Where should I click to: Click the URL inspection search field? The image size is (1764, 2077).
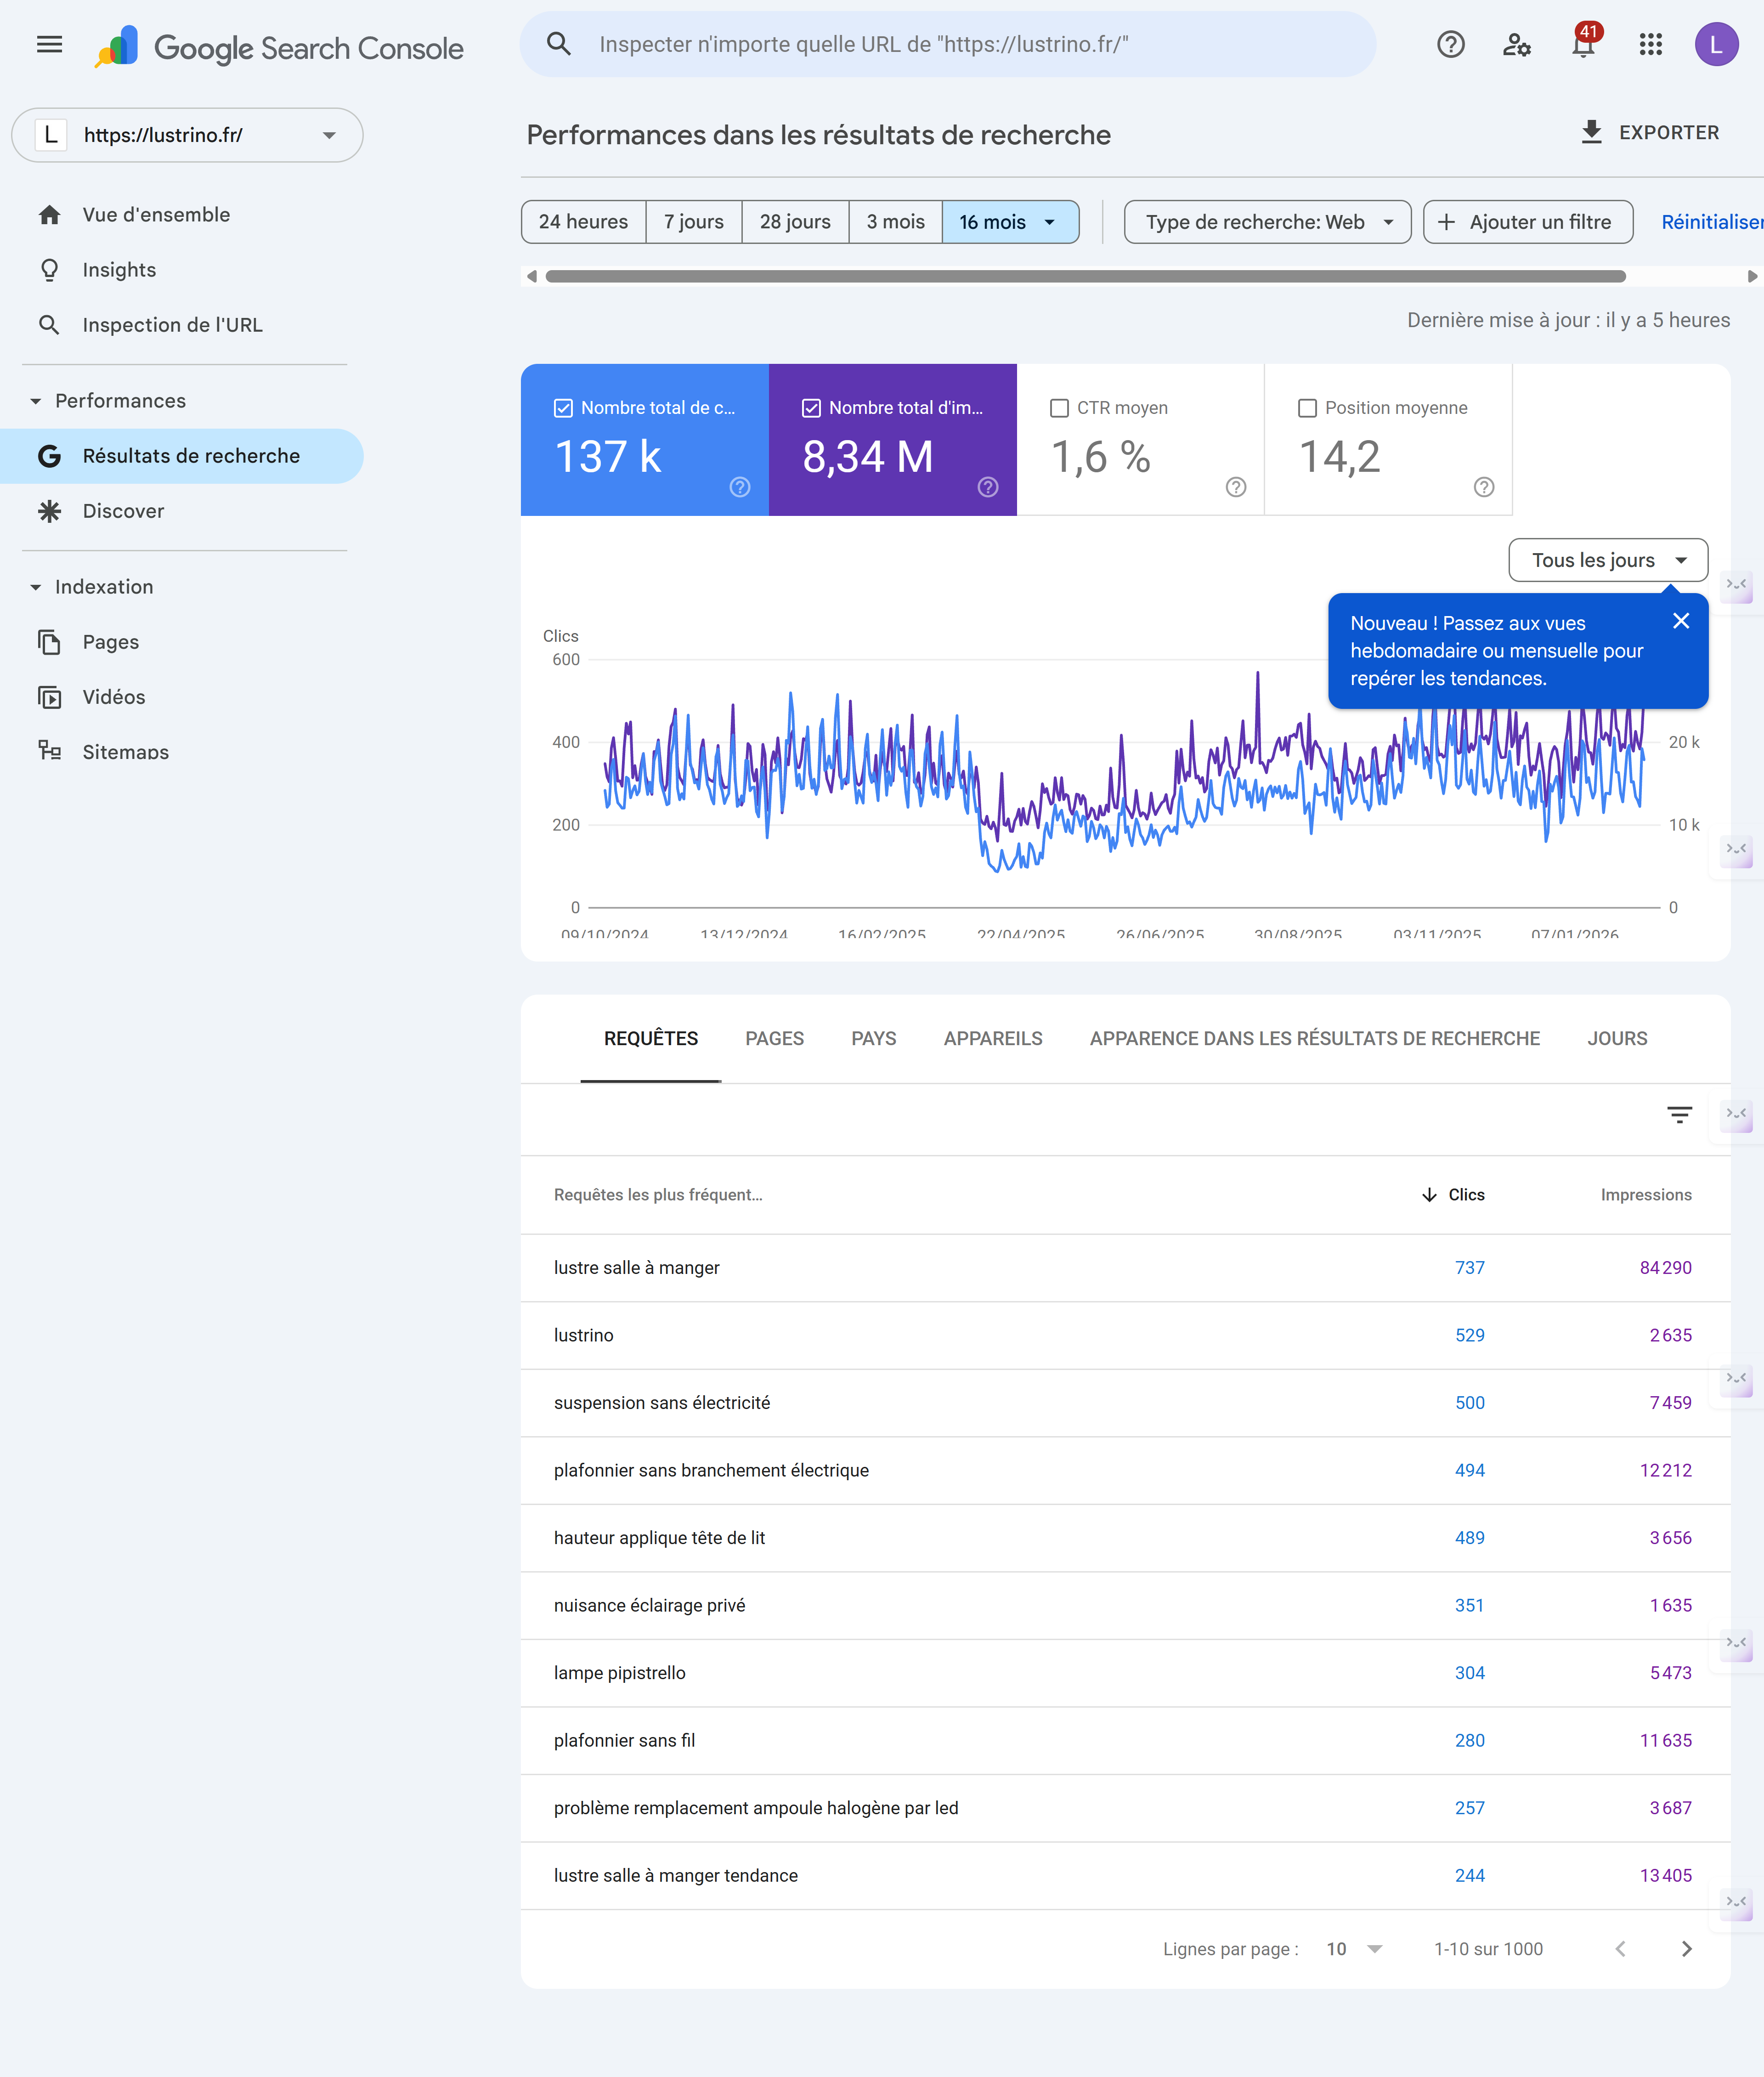pos(948,44)
